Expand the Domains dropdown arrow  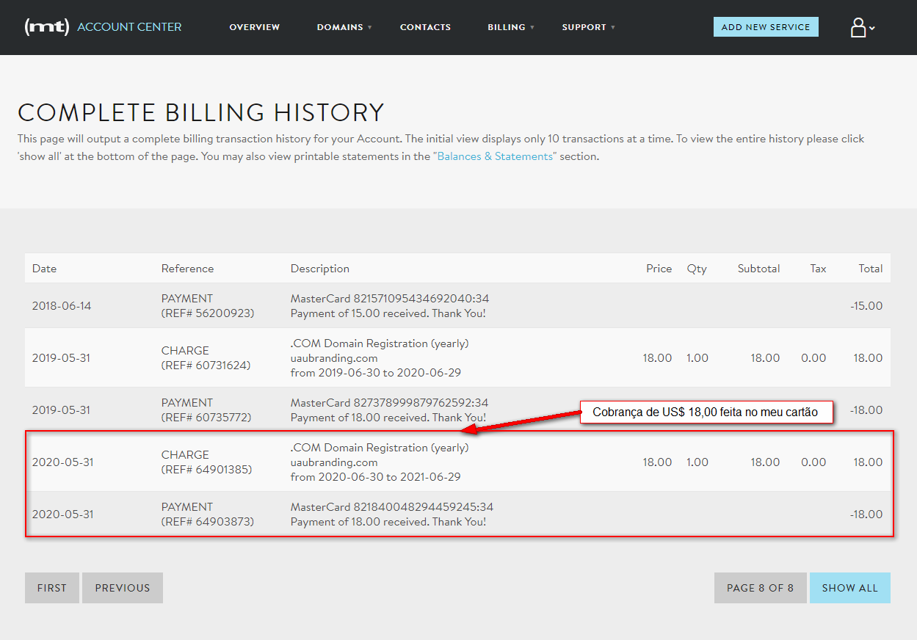click(x=370, y=28)
